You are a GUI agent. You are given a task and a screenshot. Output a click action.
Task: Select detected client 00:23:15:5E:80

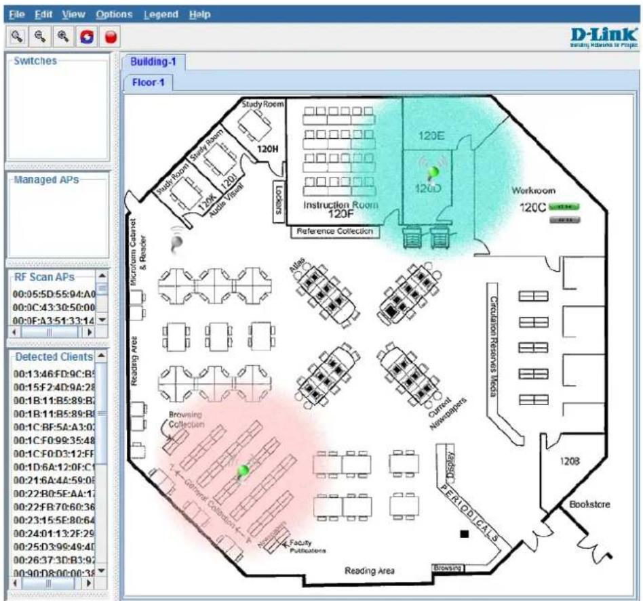pos(54,520)
